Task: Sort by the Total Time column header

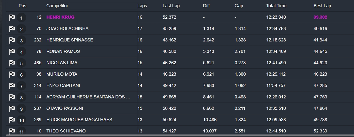Action: pos(276,6)
